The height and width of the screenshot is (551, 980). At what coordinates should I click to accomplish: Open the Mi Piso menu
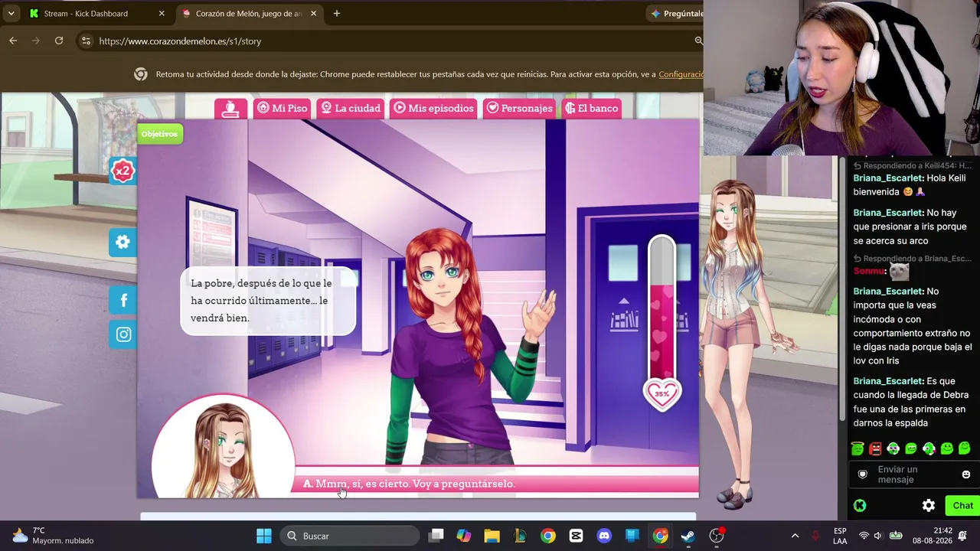pyautogui.click(x=282, y=109)
